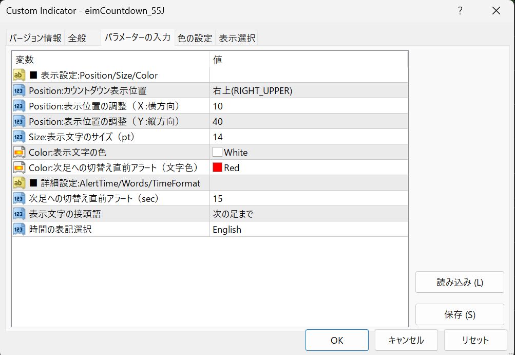Screen dimensions: 515x355
Task: Open the White color value dropdown
Action: (x=308, y=152)
